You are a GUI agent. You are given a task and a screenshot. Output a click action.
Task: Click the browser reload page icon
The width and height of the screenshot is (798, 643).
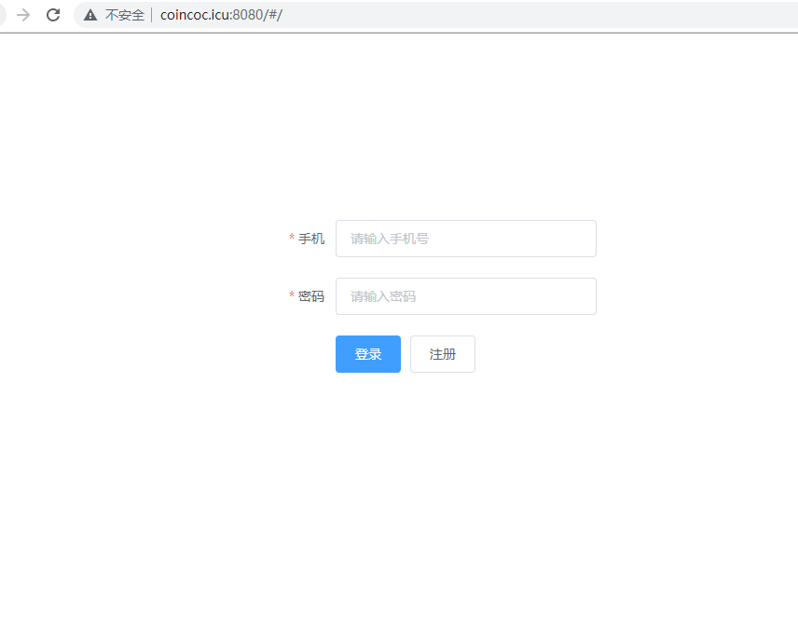coord(53,15)
